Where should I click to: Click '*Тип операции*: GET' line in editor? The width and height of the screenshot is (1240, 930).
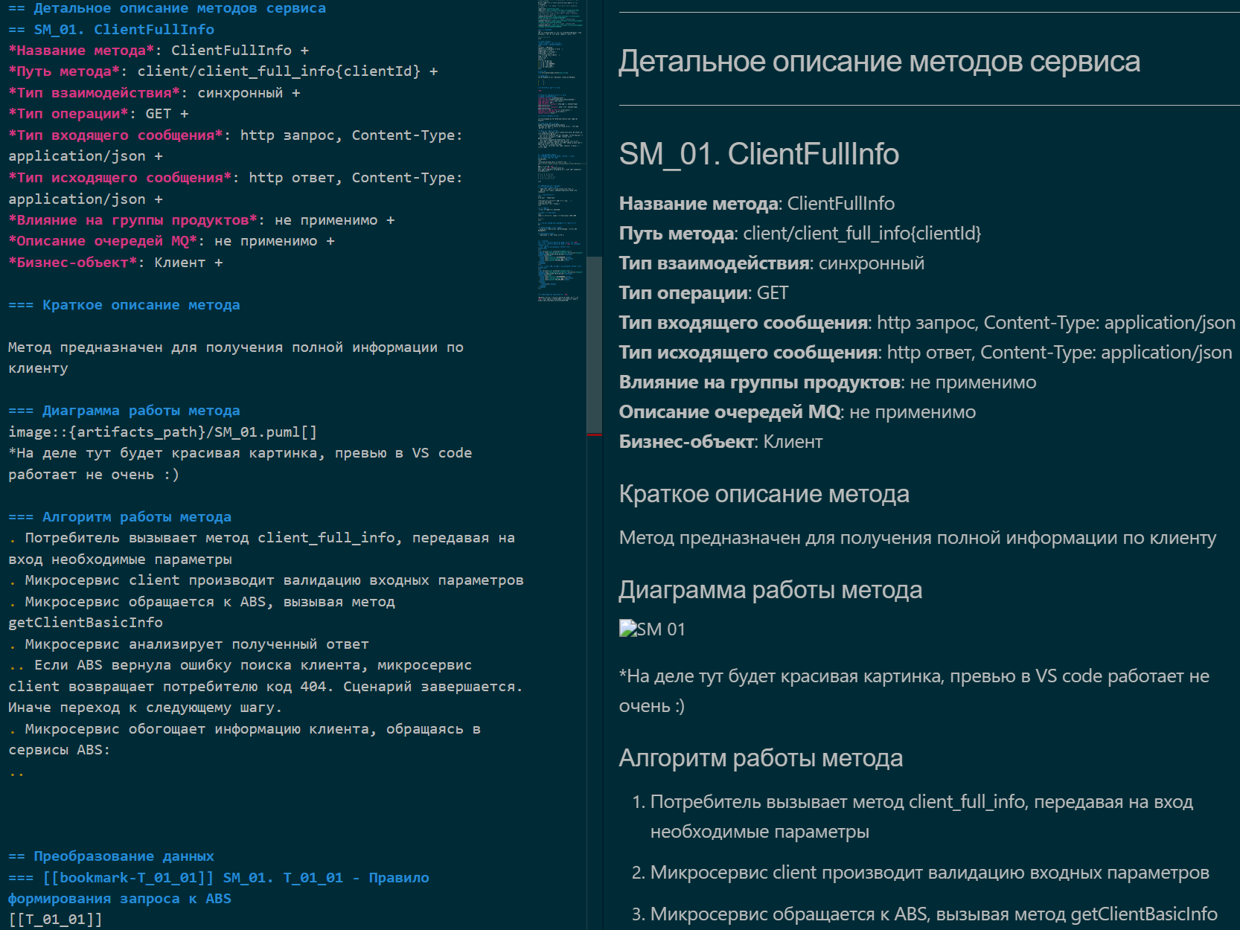[98, 114]
